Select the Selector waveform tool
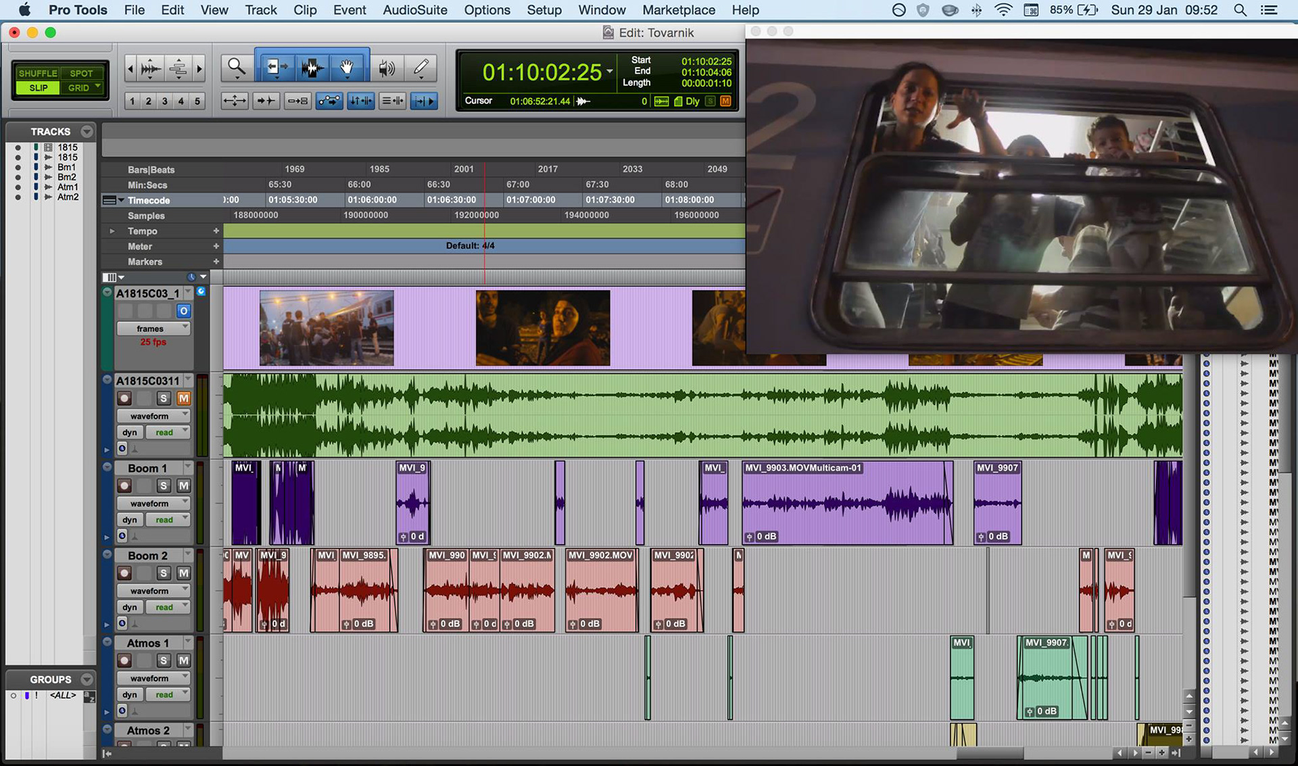Screen dimensions: 1298x766 coord(311,67)
